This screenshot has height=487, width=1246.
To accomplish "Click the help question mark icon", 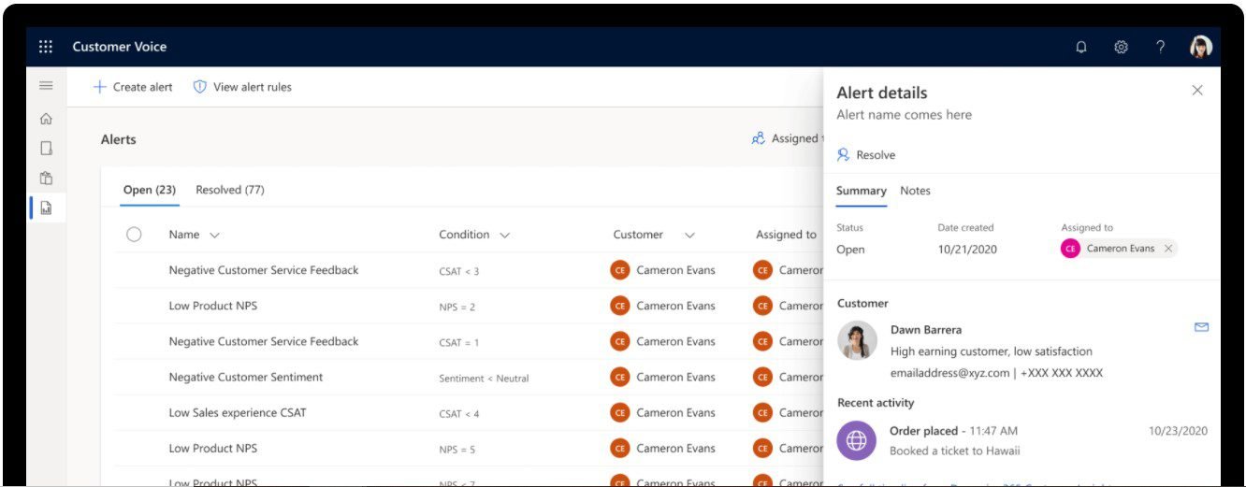I will [1160, 47].
